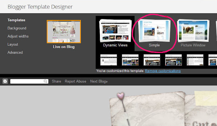Click the Remove customizations link
Viewport: 217px width, 126px height.
coord(163,71)
